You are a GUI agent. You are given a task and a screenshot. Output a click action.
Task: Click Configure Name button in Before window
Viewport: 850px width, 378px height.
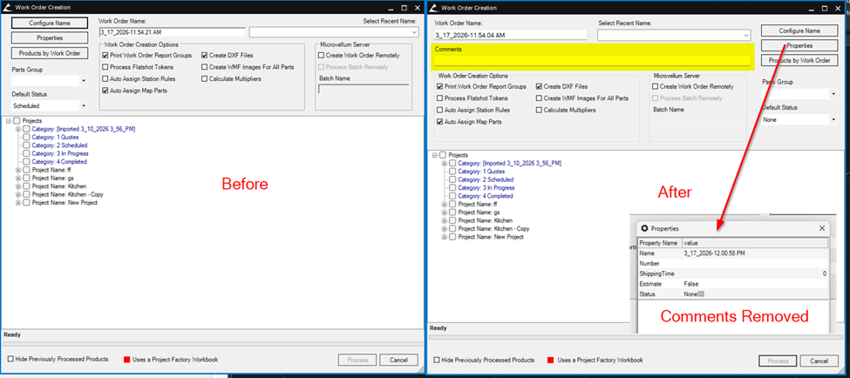click(x=49, y=23)
